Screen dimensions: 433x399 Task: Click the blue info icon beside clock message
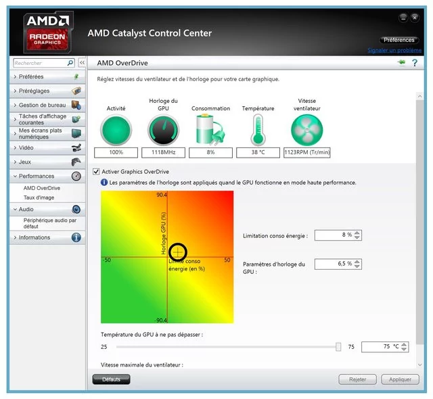pos(104,182)
